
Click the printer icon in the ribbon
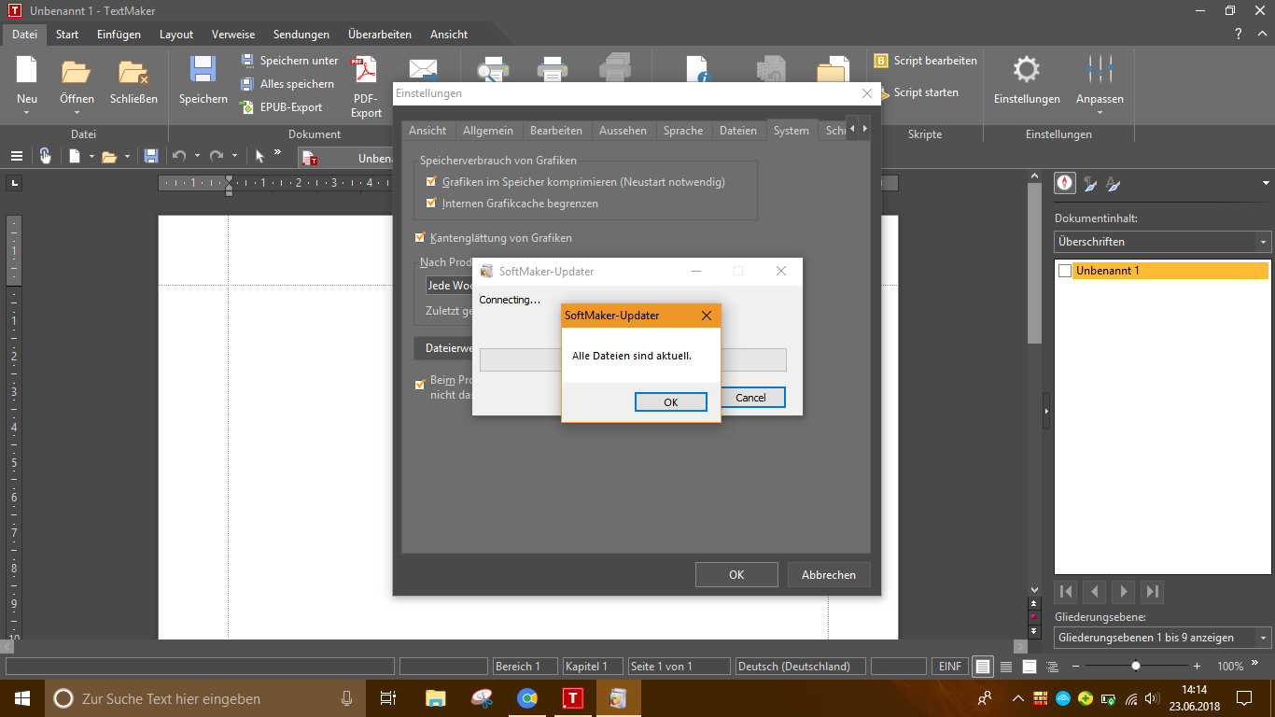pos(552,69)
